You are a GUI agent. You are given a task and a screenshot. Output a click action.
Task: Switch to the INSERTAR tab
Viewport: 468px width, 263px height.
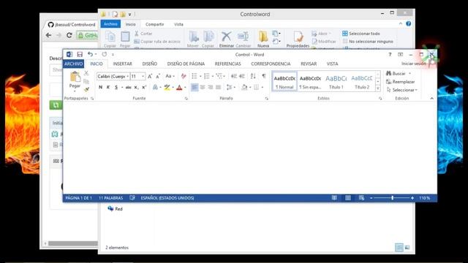click(122, 64)
